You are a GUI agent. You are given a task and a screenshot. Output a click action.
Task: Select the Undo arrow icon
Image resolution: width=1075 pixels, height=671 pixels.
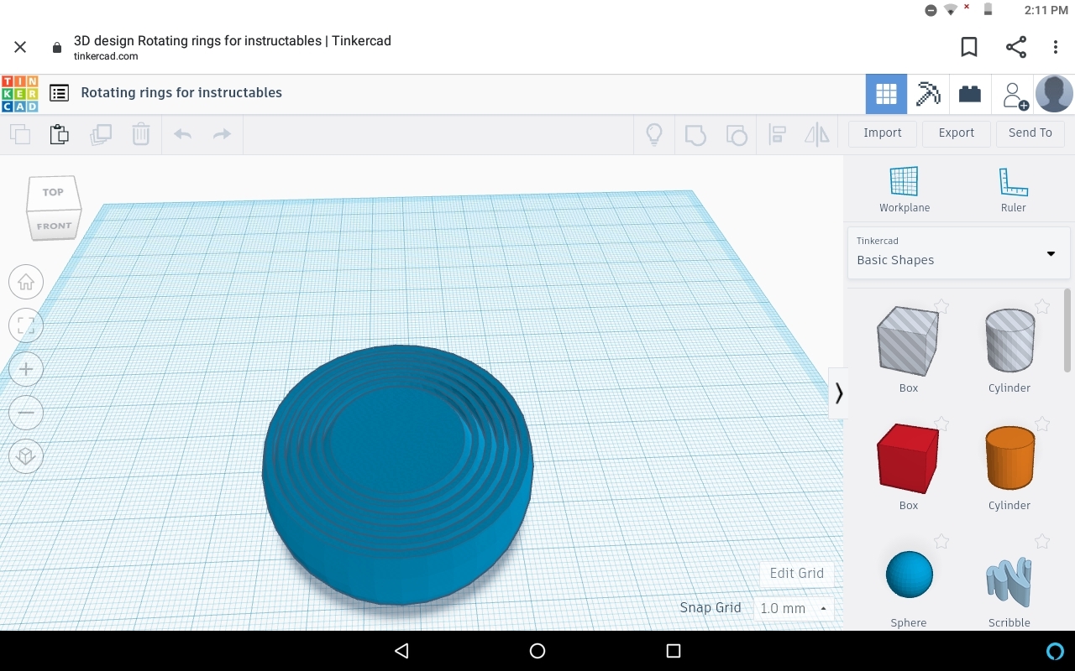pos(182,133)
